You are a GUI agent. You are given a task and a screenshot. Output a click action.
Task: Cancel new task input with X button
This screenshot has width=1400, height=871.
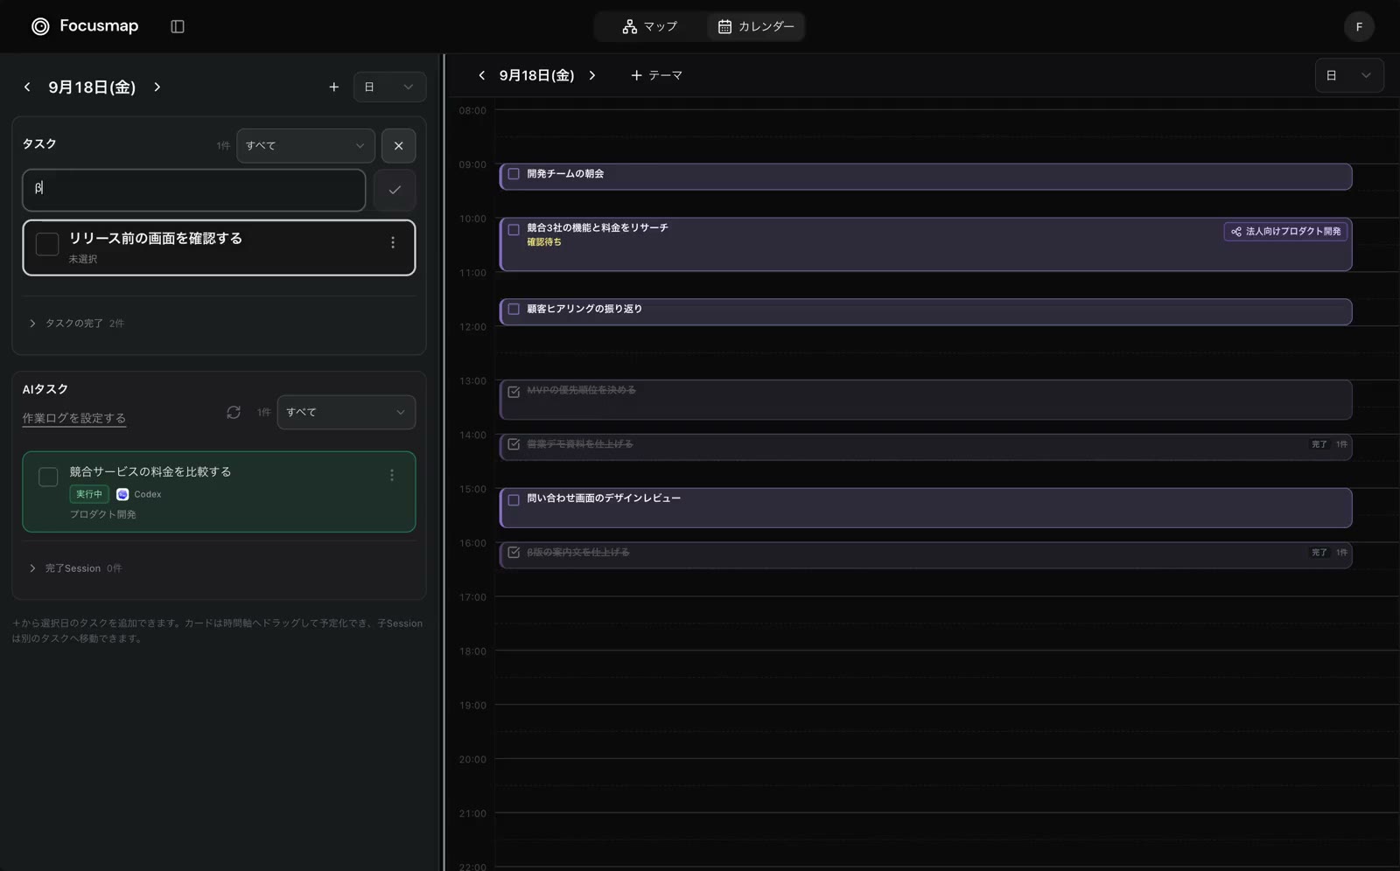point(398,145)
